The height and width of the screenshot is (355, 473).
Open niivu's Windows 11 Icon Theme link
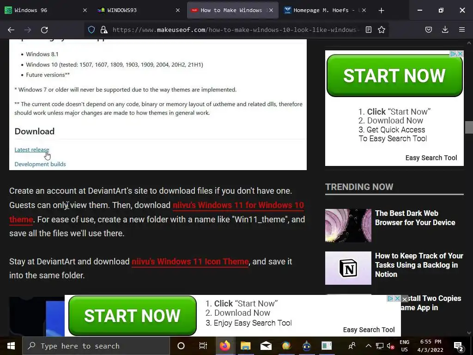pyautogui.click(x=190, y=262)
